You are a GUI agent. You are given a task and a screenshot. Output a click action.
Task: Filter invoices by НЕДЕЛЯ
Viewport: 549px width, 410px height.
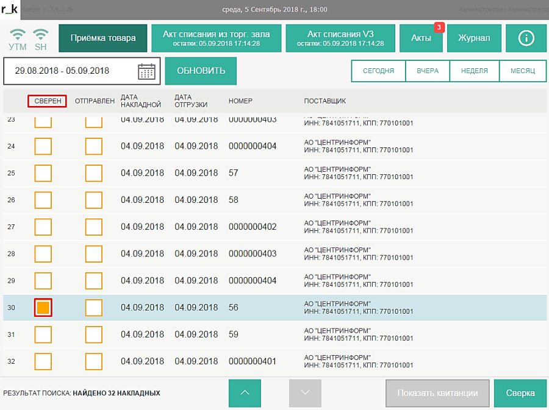pos(474,71)
